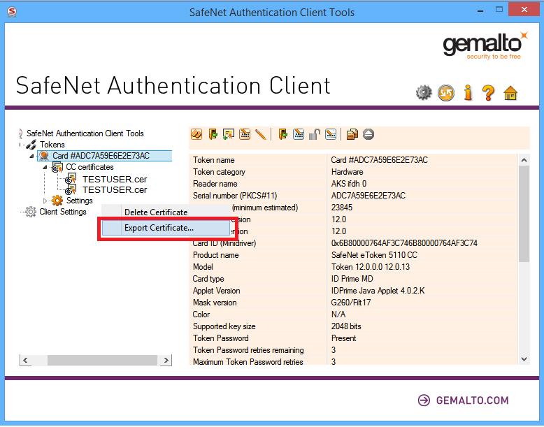Image resolution: width=544 pixels, height=427 pixels.
Task: Click the tree pane's left scroll arrow
Action: (x=25, y=360)
